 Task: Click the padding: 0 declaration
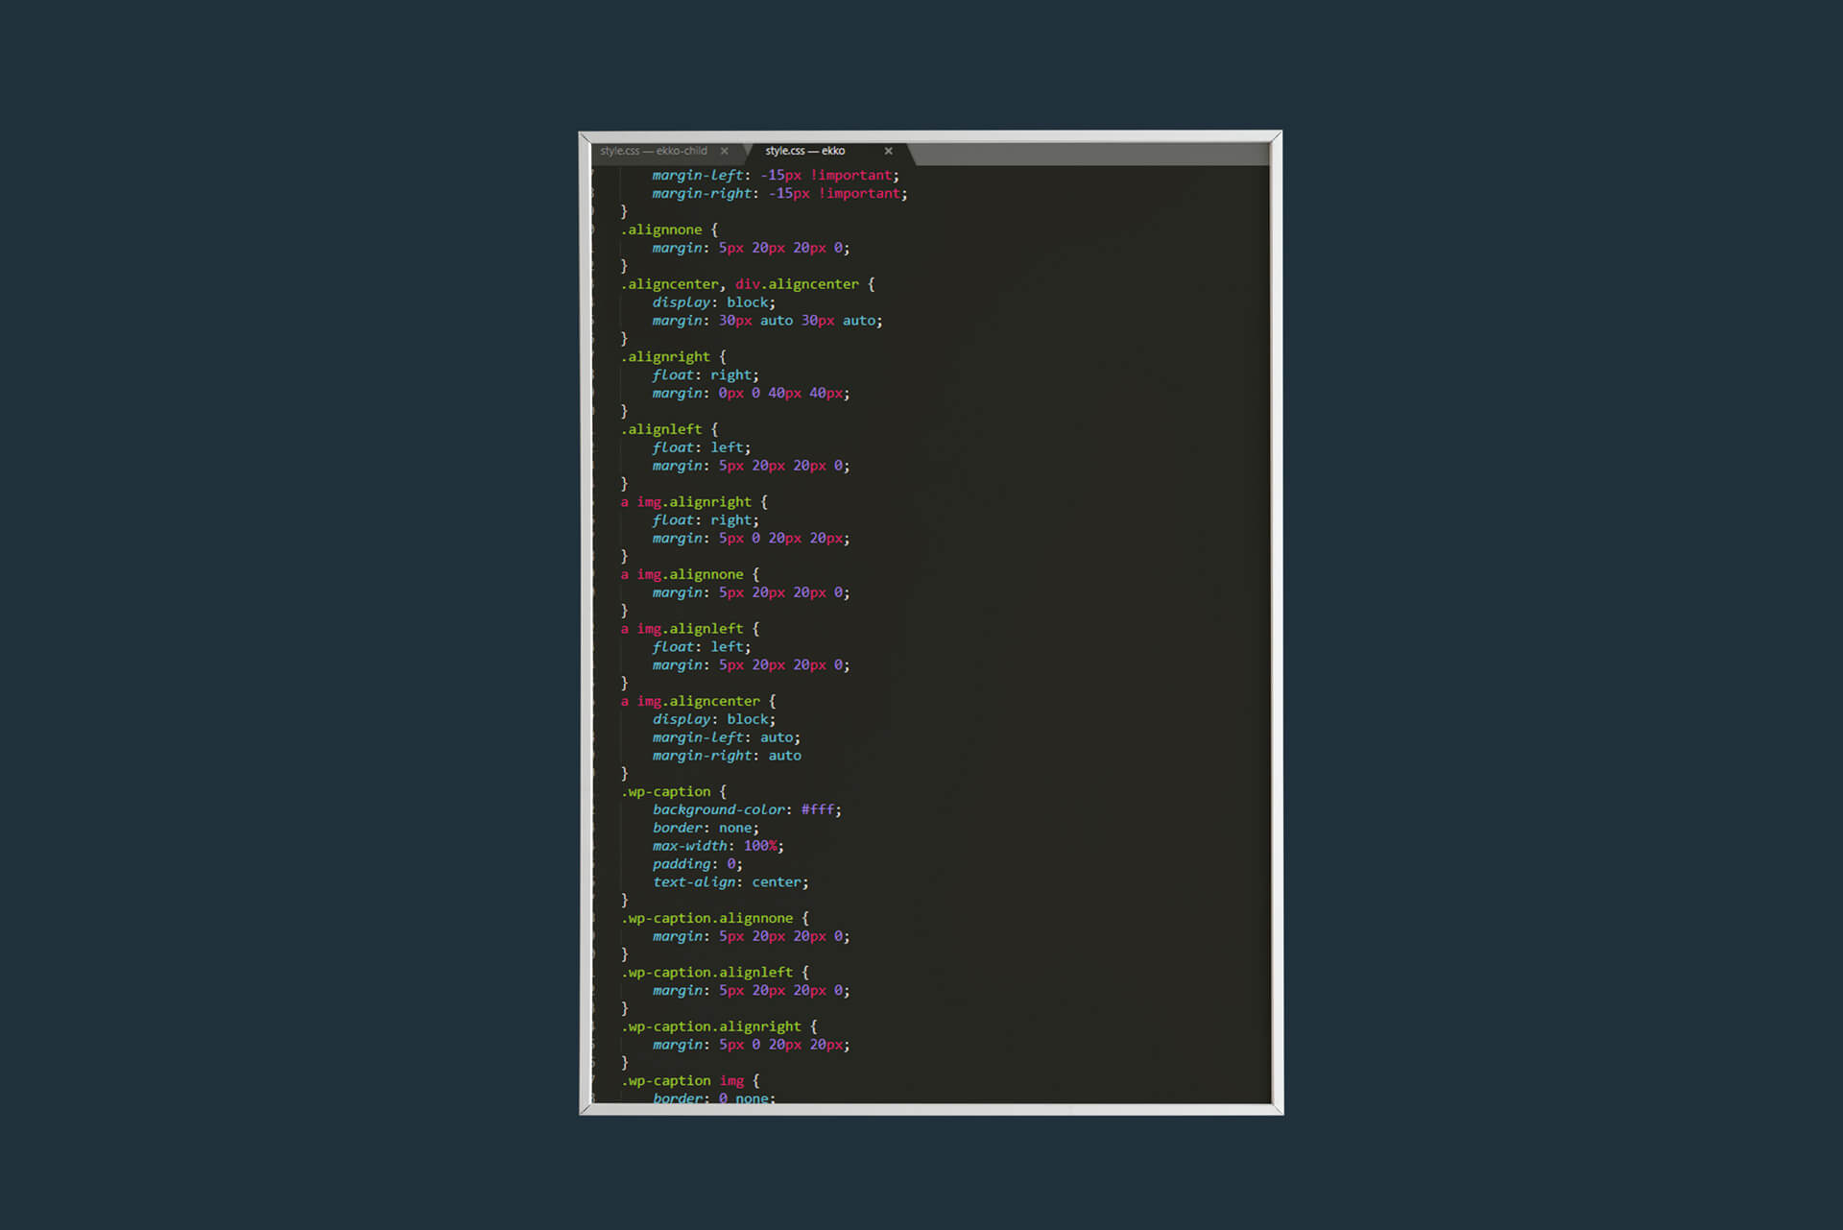tap(697, 864)
